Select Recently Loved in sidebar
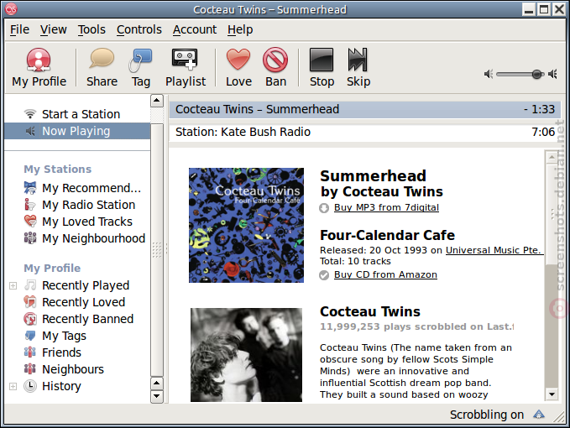 tap(75, 302)
